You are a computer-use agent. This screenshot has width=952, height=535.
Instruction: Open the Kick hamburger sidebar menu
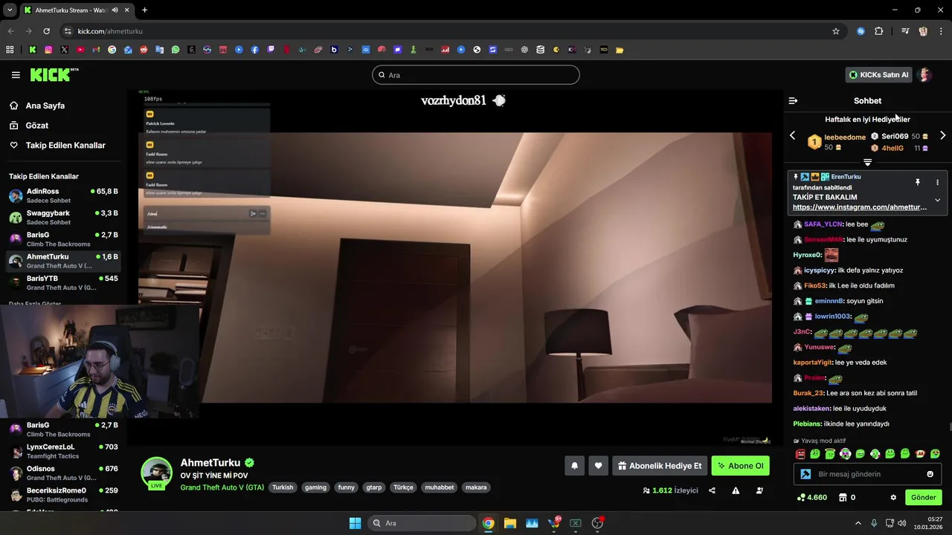pyautogui.click(x=16, y=75)
